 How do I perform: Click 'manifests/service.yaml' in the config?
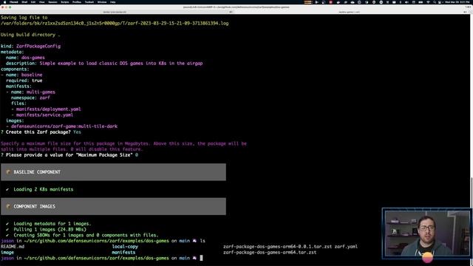pyautogui.click(x=44, y=115)
